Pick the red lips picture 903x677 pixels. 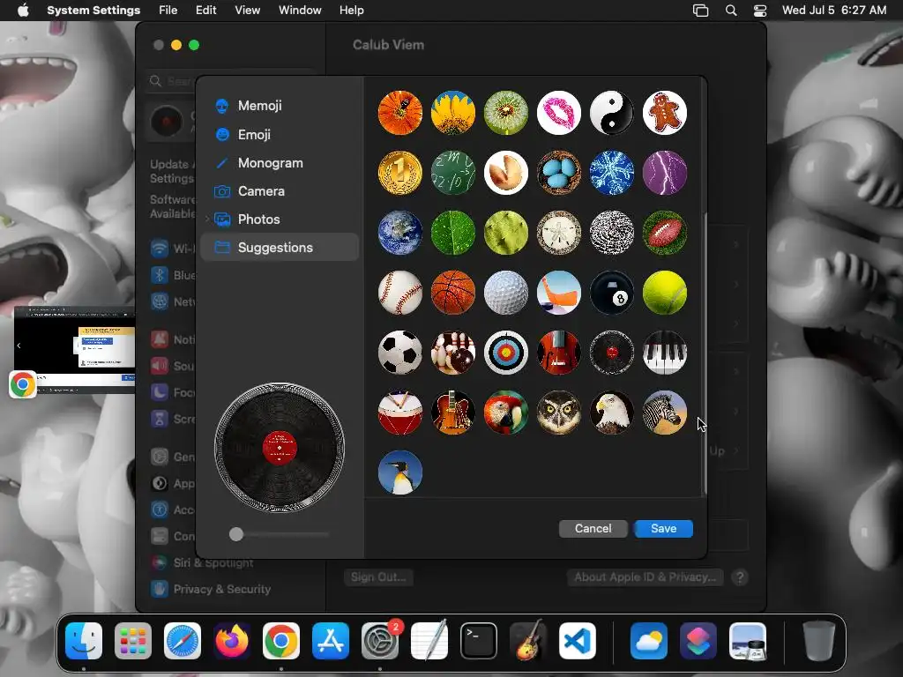[x=558, y=113]
